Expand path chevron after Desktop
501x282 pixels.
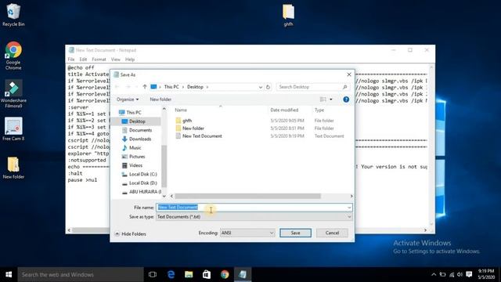(x=207, y=87)
